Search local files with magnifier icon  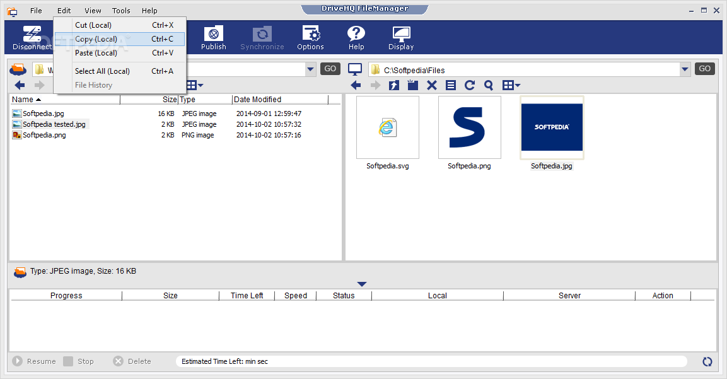click(x=488, y=85)
